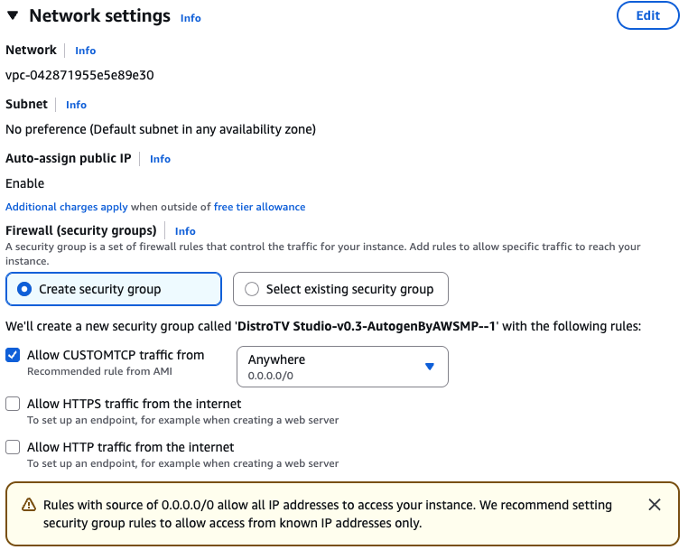This screenshot has width=688, height=550.
Task: Click the VPC ID vpc-042871955e5e89e30
Action: coord(79,75)
